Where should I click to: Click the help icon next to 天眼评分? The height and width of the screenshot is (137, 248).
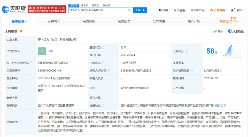pos(186,51)
